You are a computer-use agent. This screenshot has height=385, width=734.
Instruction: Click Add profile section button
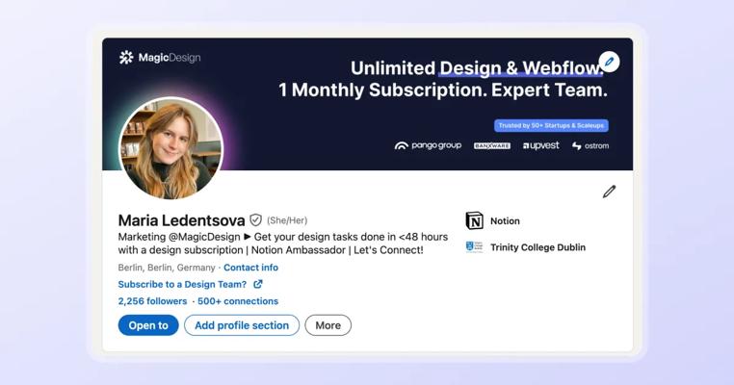tap(242, 325)
